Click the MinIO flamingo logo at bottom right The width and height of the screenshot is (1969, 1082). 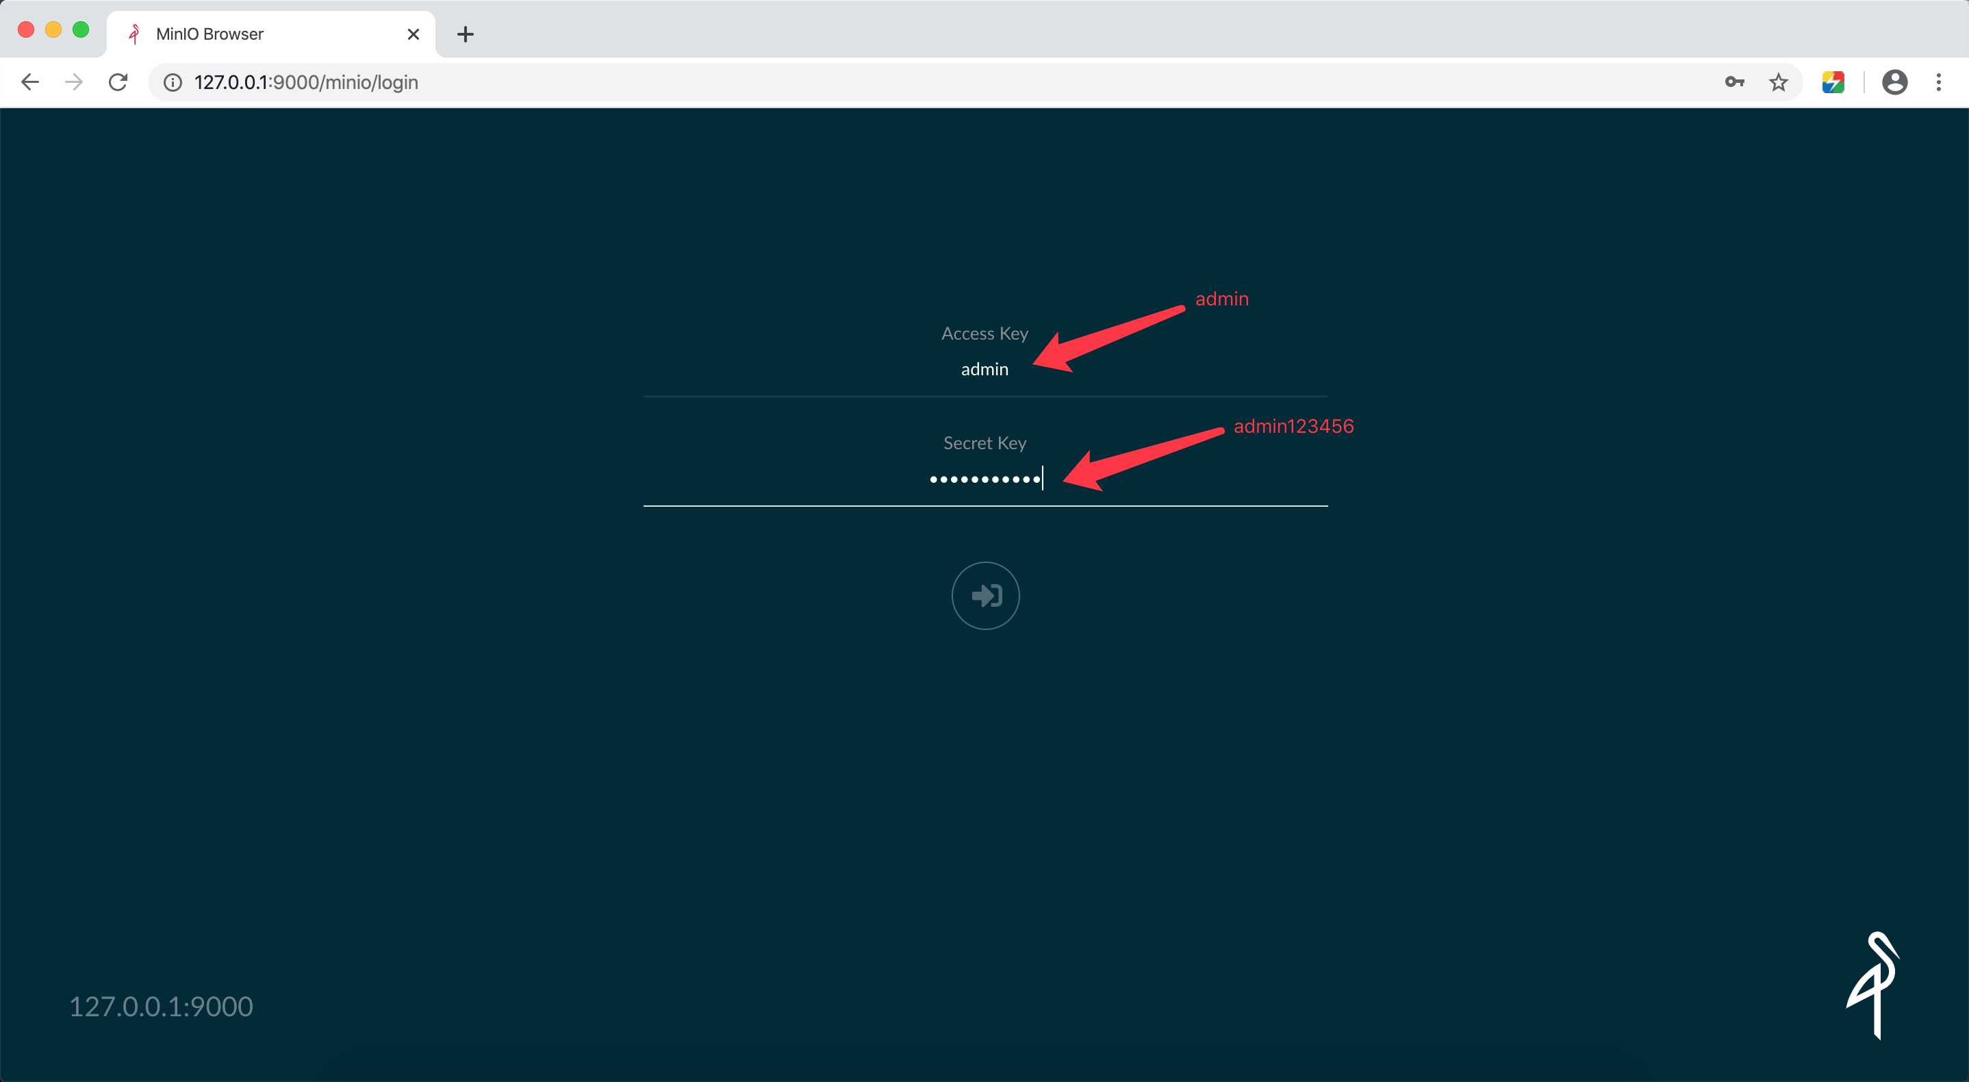[1873, 985]
